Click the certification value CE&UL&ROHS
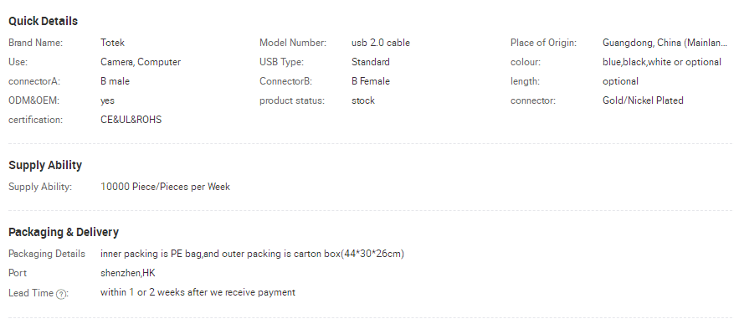The width and height of the screenshot is (734, 319). pos(131,120)
